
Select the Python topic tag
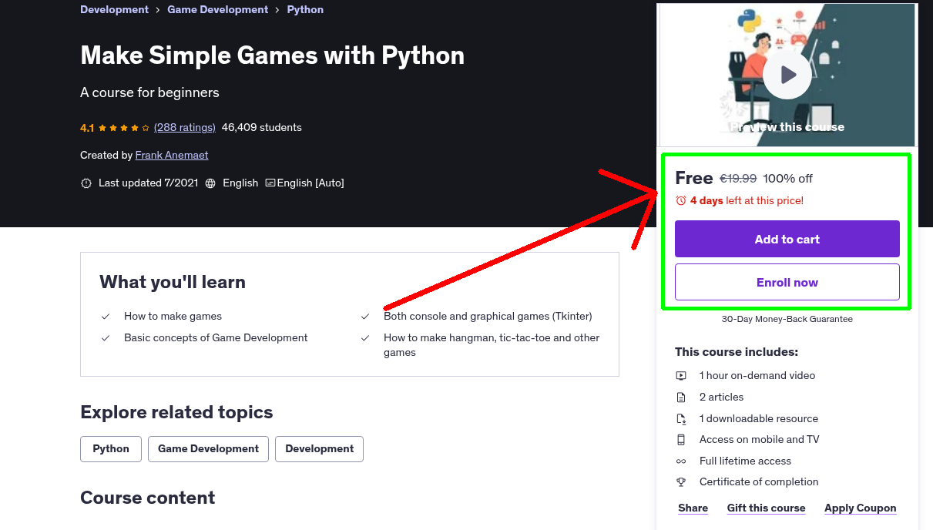(x=111, y=449)
